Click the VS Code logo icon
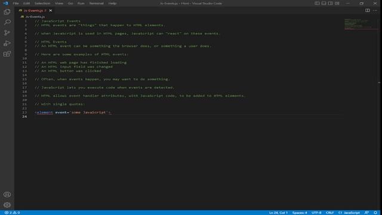Screen dimensions: 382x215 coord(5,3)
